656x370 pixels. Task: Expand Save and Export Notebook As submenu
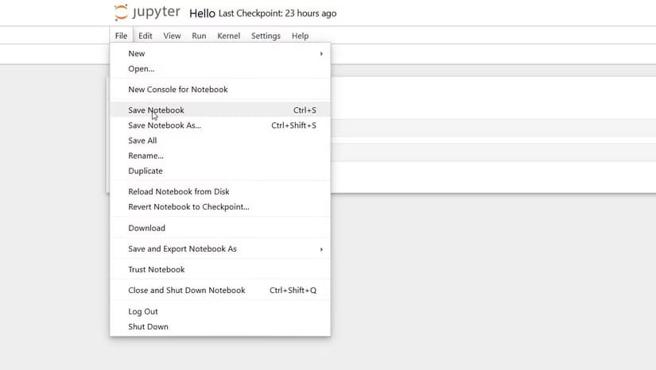pyautogui.click(x=321, y=249)
